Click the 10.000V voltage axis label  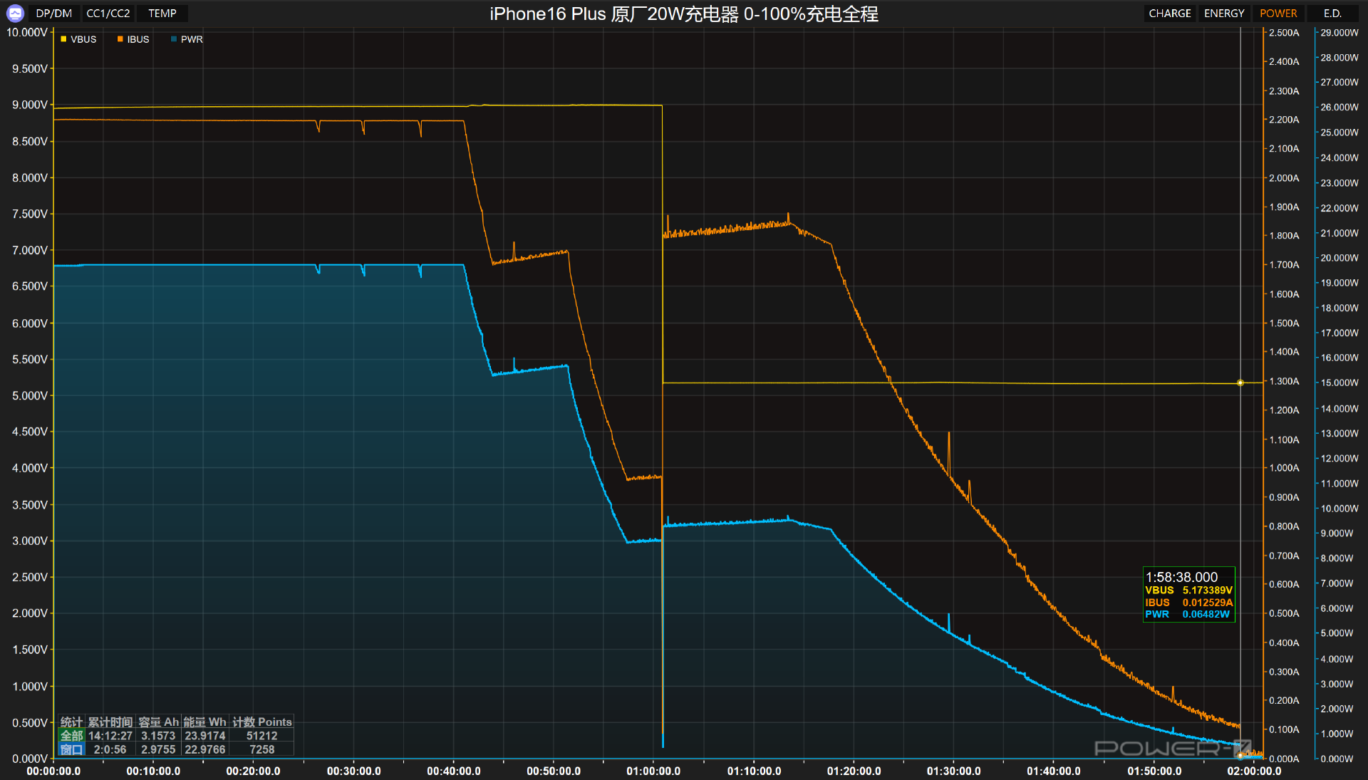pyautogui.click(x=27, y=32)
